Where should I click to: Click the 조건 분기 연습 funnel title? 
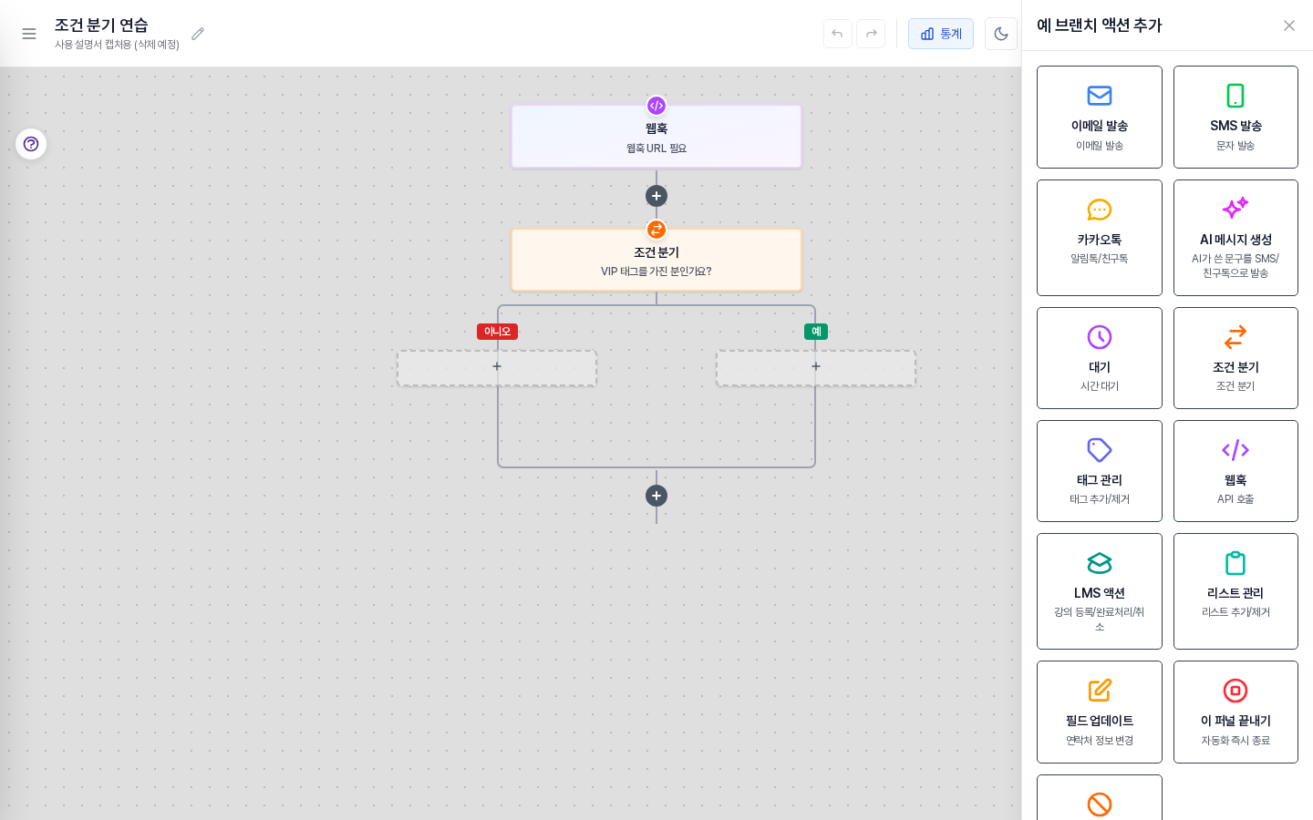[101, 26]
